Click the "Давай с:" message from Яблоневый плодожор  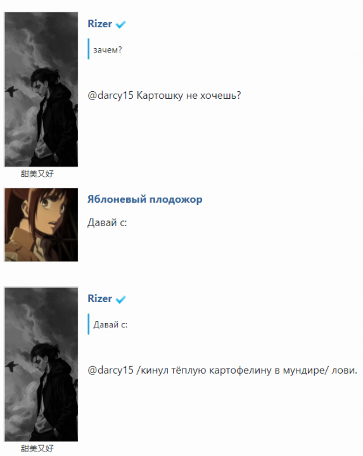[x=107, y=223]
